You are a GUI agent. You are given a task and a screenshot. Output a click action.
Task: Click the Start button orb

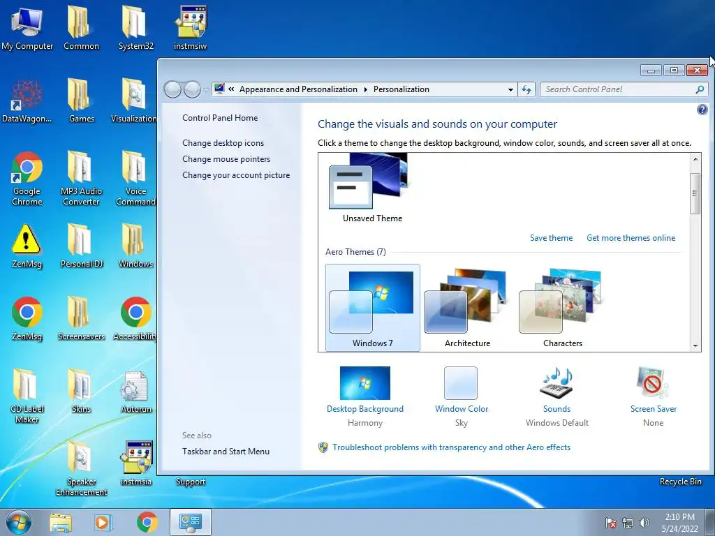coord(19,522)
